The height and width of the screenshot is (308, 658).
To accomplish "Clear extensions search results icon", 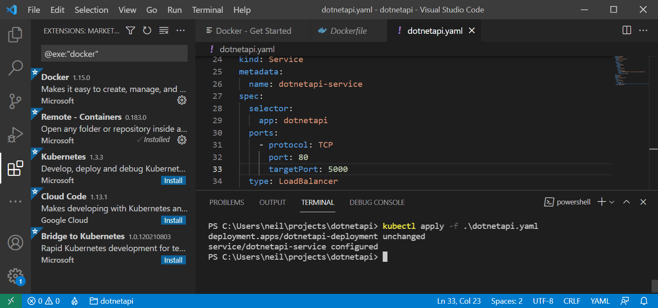I will click(164, 31).
